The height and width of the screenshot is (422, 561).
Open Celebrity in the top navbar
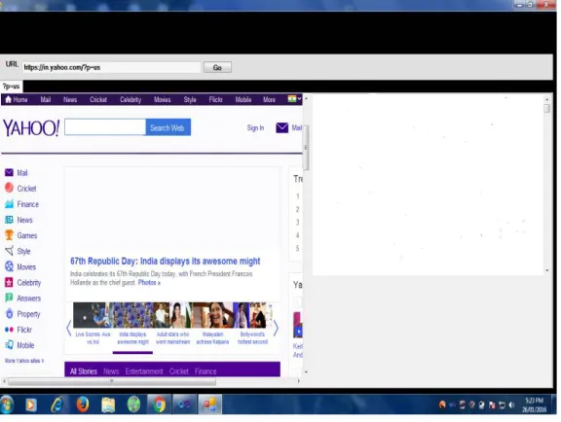tap(131, 100)
